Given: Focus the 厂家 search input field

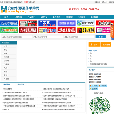Looking at the screenshot, I should [x=51, y=37].
